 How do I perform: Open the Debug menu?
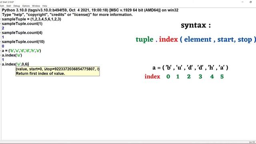click(x=16, y=6)
